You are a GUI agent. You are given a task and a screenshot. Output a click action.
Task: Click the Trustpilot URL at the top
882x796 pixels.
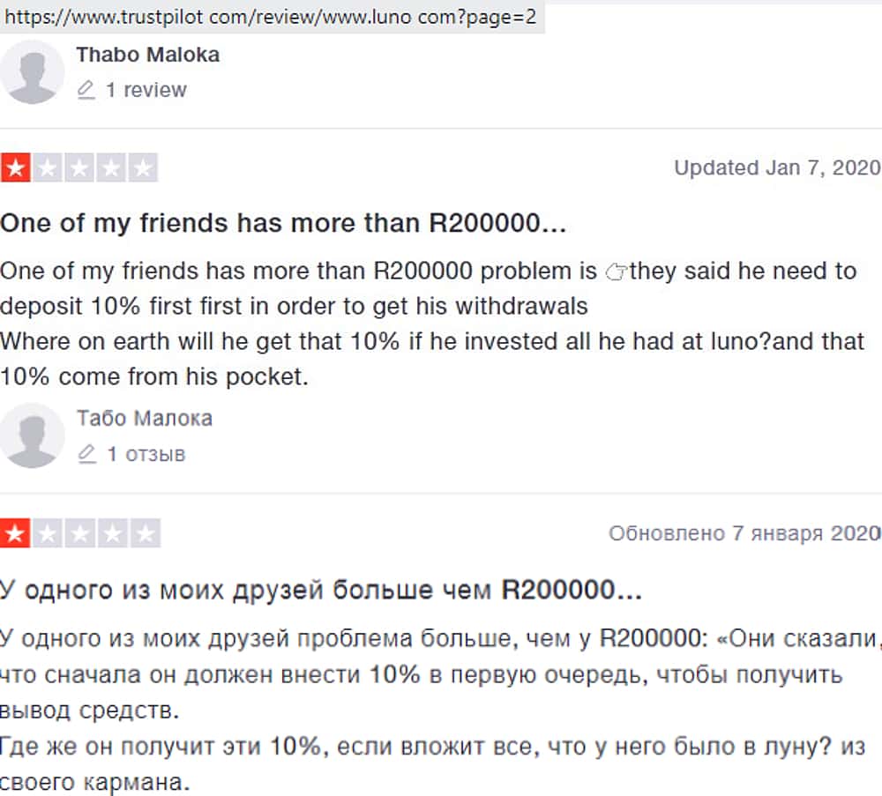(x=271, y=17)
